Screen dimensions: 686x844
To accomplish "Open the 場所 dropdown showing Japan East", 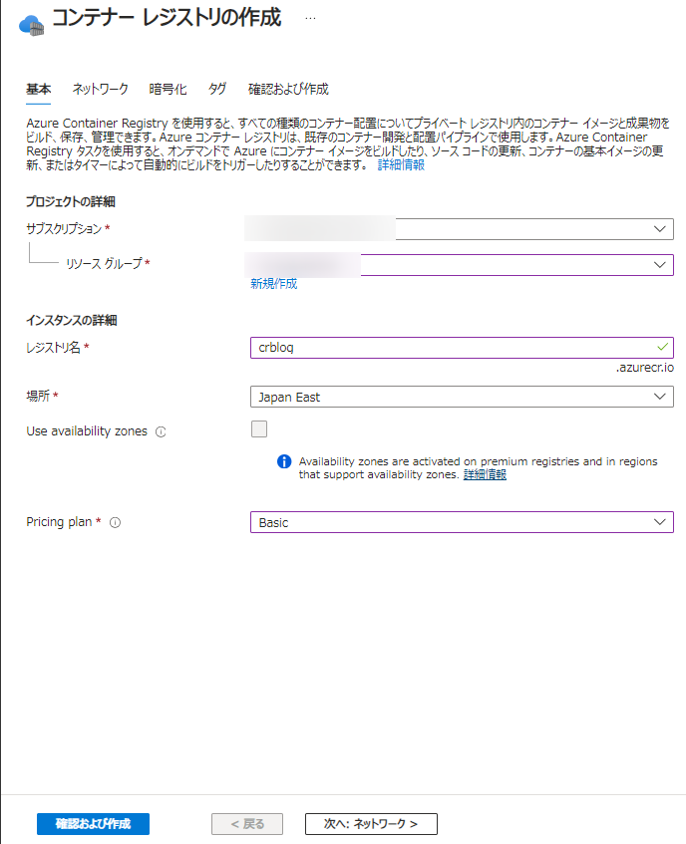I will 462,397.
